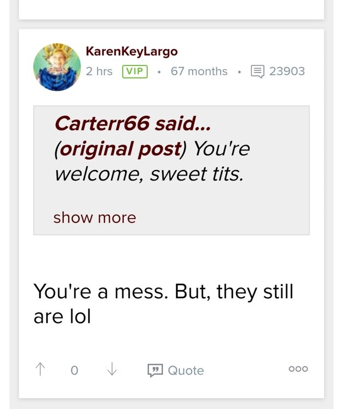
Task: Expand the quote with show more
Action: point(95,217)
